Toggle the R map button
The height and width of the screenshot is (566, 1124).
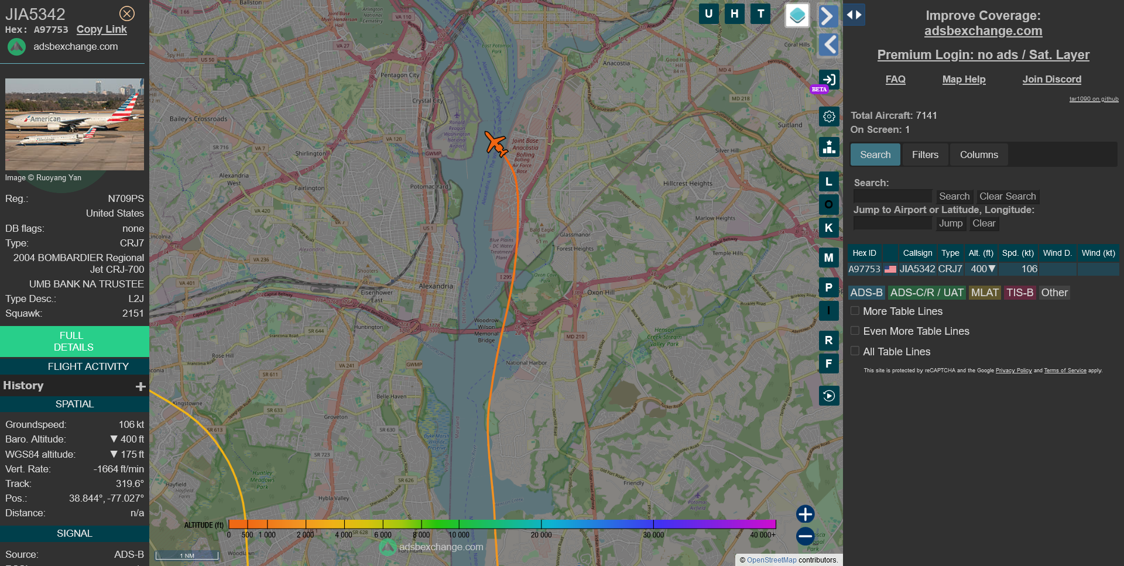click(829, 340)
